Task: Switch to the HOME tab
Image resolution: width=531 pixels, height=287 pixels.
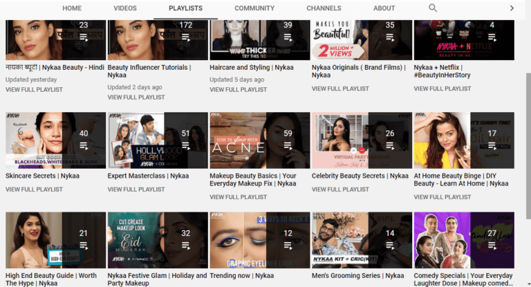Action: click(x=72, y=8)
